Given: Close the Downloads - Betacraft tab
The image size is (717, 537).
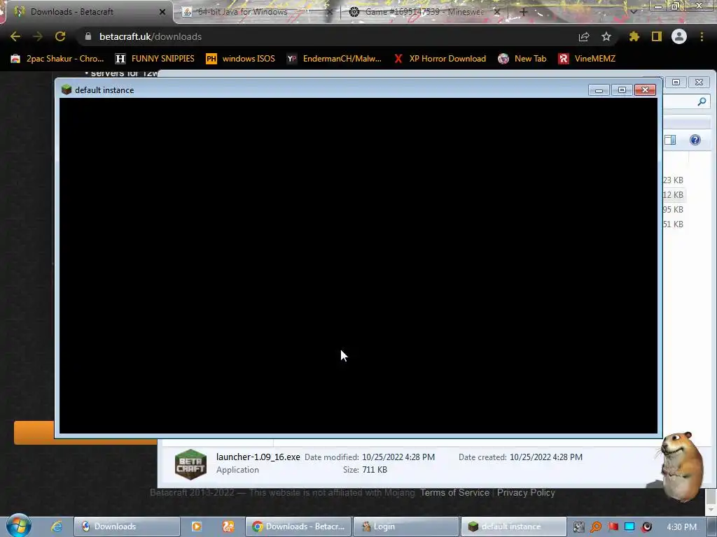Looking at the screenshot, I should coord(162,12).
